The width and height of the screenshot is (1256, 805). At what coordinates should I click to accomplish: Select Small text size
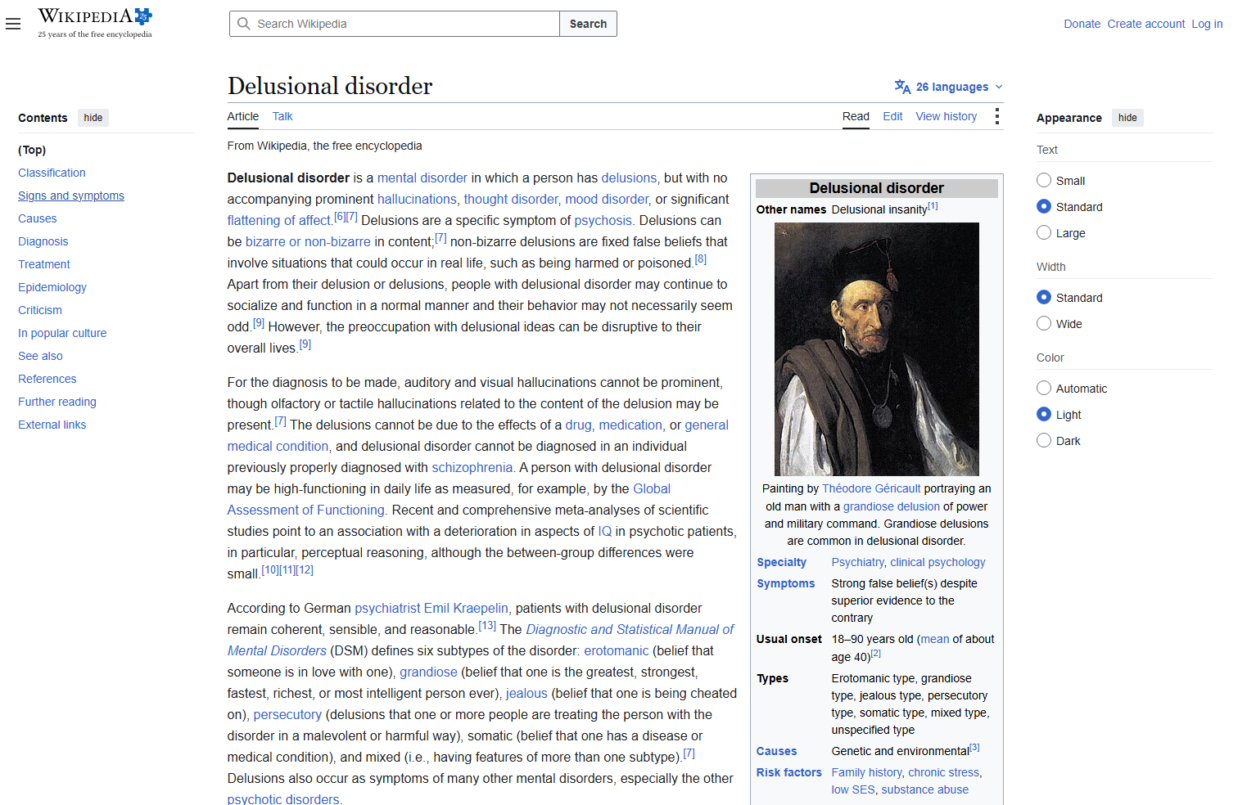[x=1044, y=181]
